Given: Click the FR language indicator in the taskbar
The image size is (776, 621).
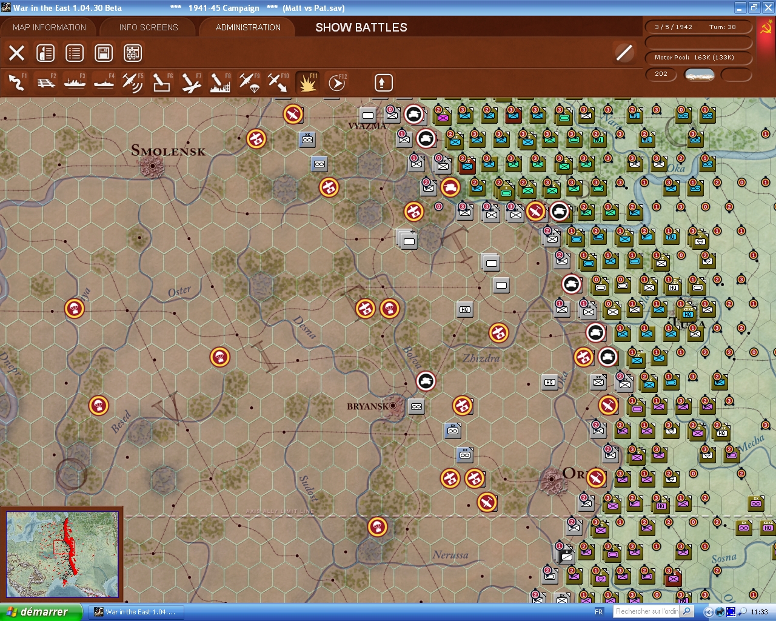Looking at the screenshot, I should coord(599,612).
